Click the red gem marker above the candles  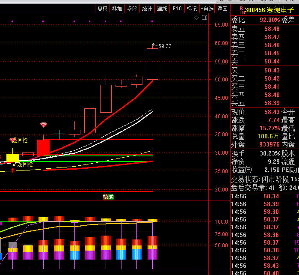44,125
